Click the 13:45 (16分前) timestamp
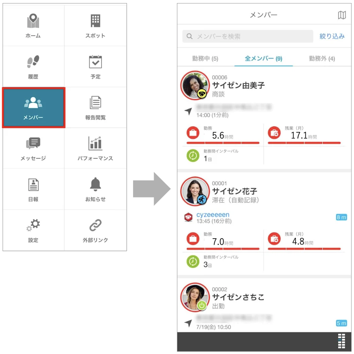This screenshot has width=354, height=354. pos(214,221)
